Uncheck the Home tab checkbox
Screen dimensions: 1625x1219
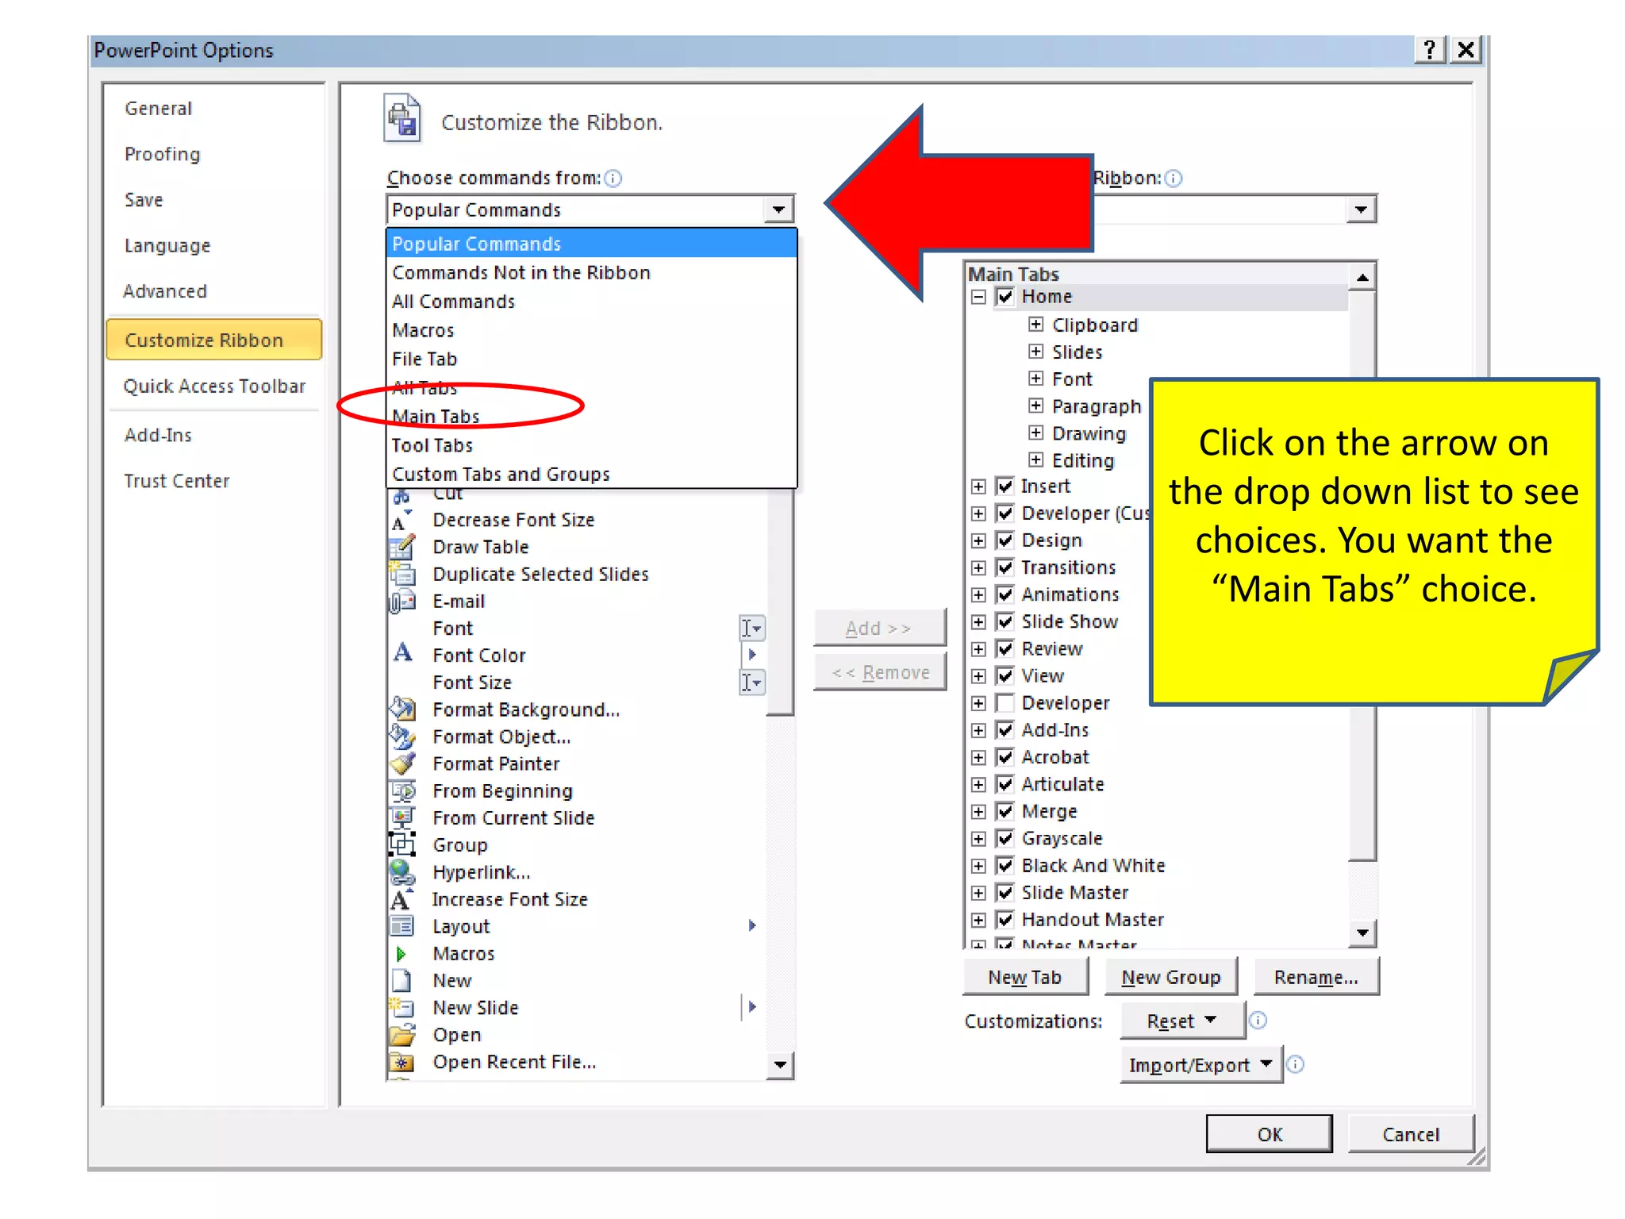(1005, 297)
